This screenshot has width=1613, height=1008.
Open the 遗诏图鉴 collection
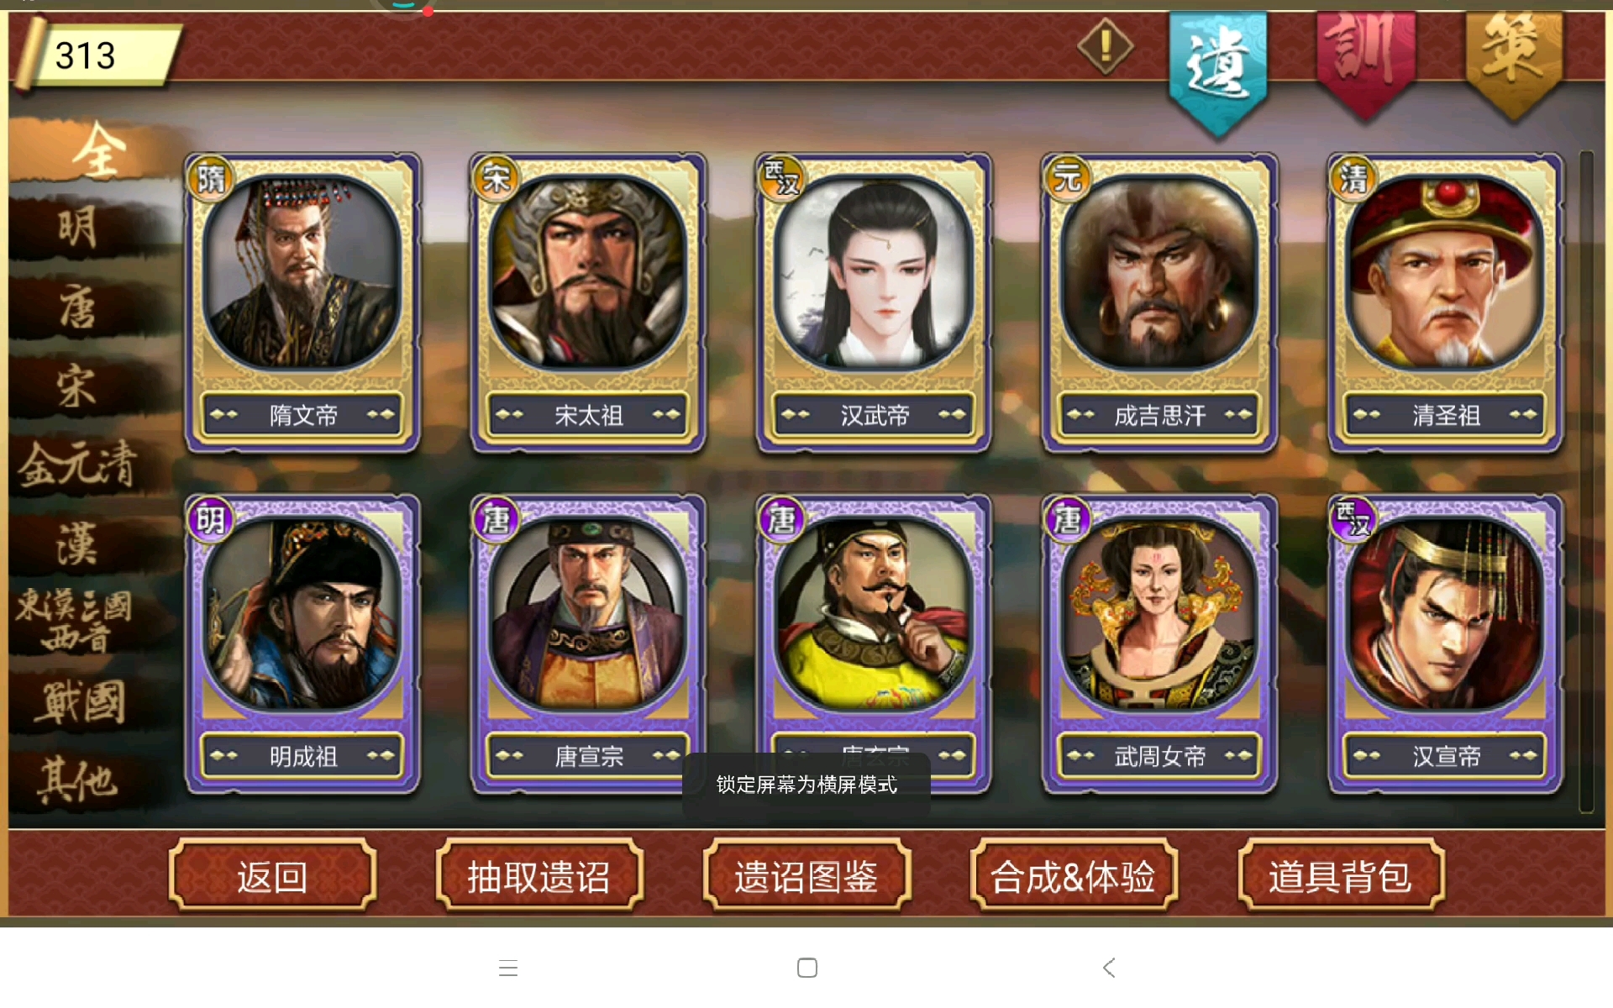point(806,875)
